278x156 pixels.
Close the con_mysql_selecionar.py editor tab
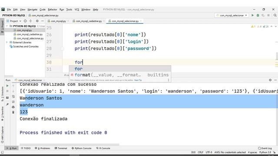[x=141, y=21]
